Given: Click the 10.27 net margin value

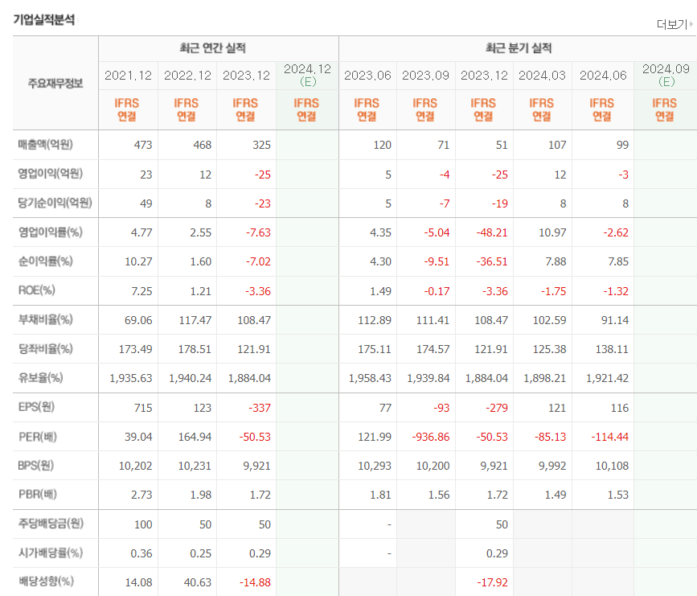Looking at the screenshot, I should click(138, 261).
